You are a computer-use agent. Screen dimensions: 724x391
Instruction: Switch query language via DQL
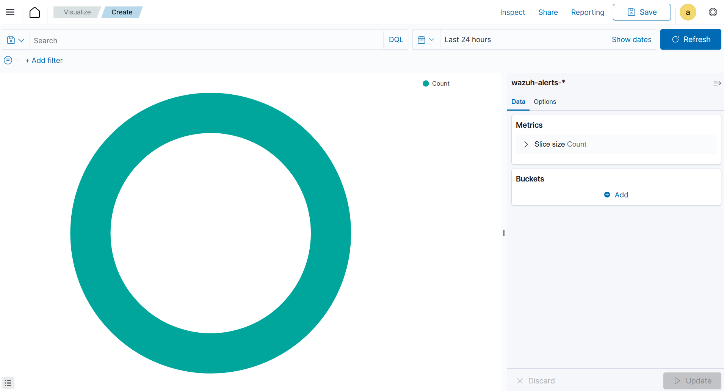click(x=396, y=40)
